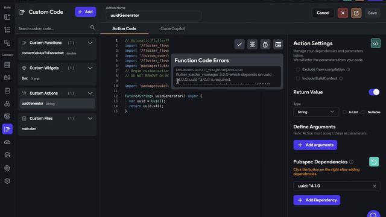Click the Add custom code button
Image resolution: width=386 pixels, height=217 pixels.
point(86,12)
